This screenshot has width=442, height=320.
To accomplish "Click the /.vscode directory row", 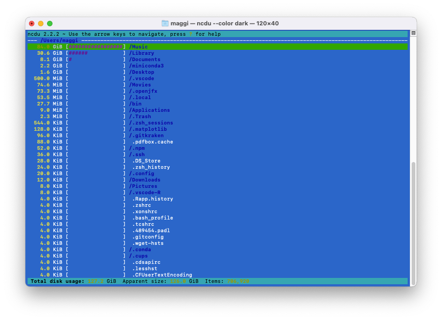I will (142, 78).
